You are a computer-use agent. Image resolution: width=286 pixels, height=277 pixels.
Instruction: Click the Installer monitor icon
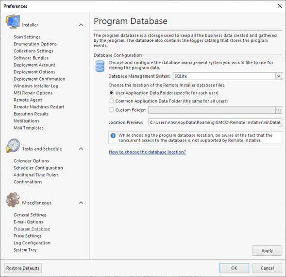[x=13, y=22]
